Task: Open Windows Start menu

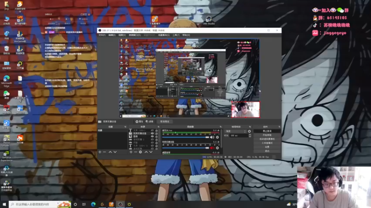Action: [x=4, y=204]
